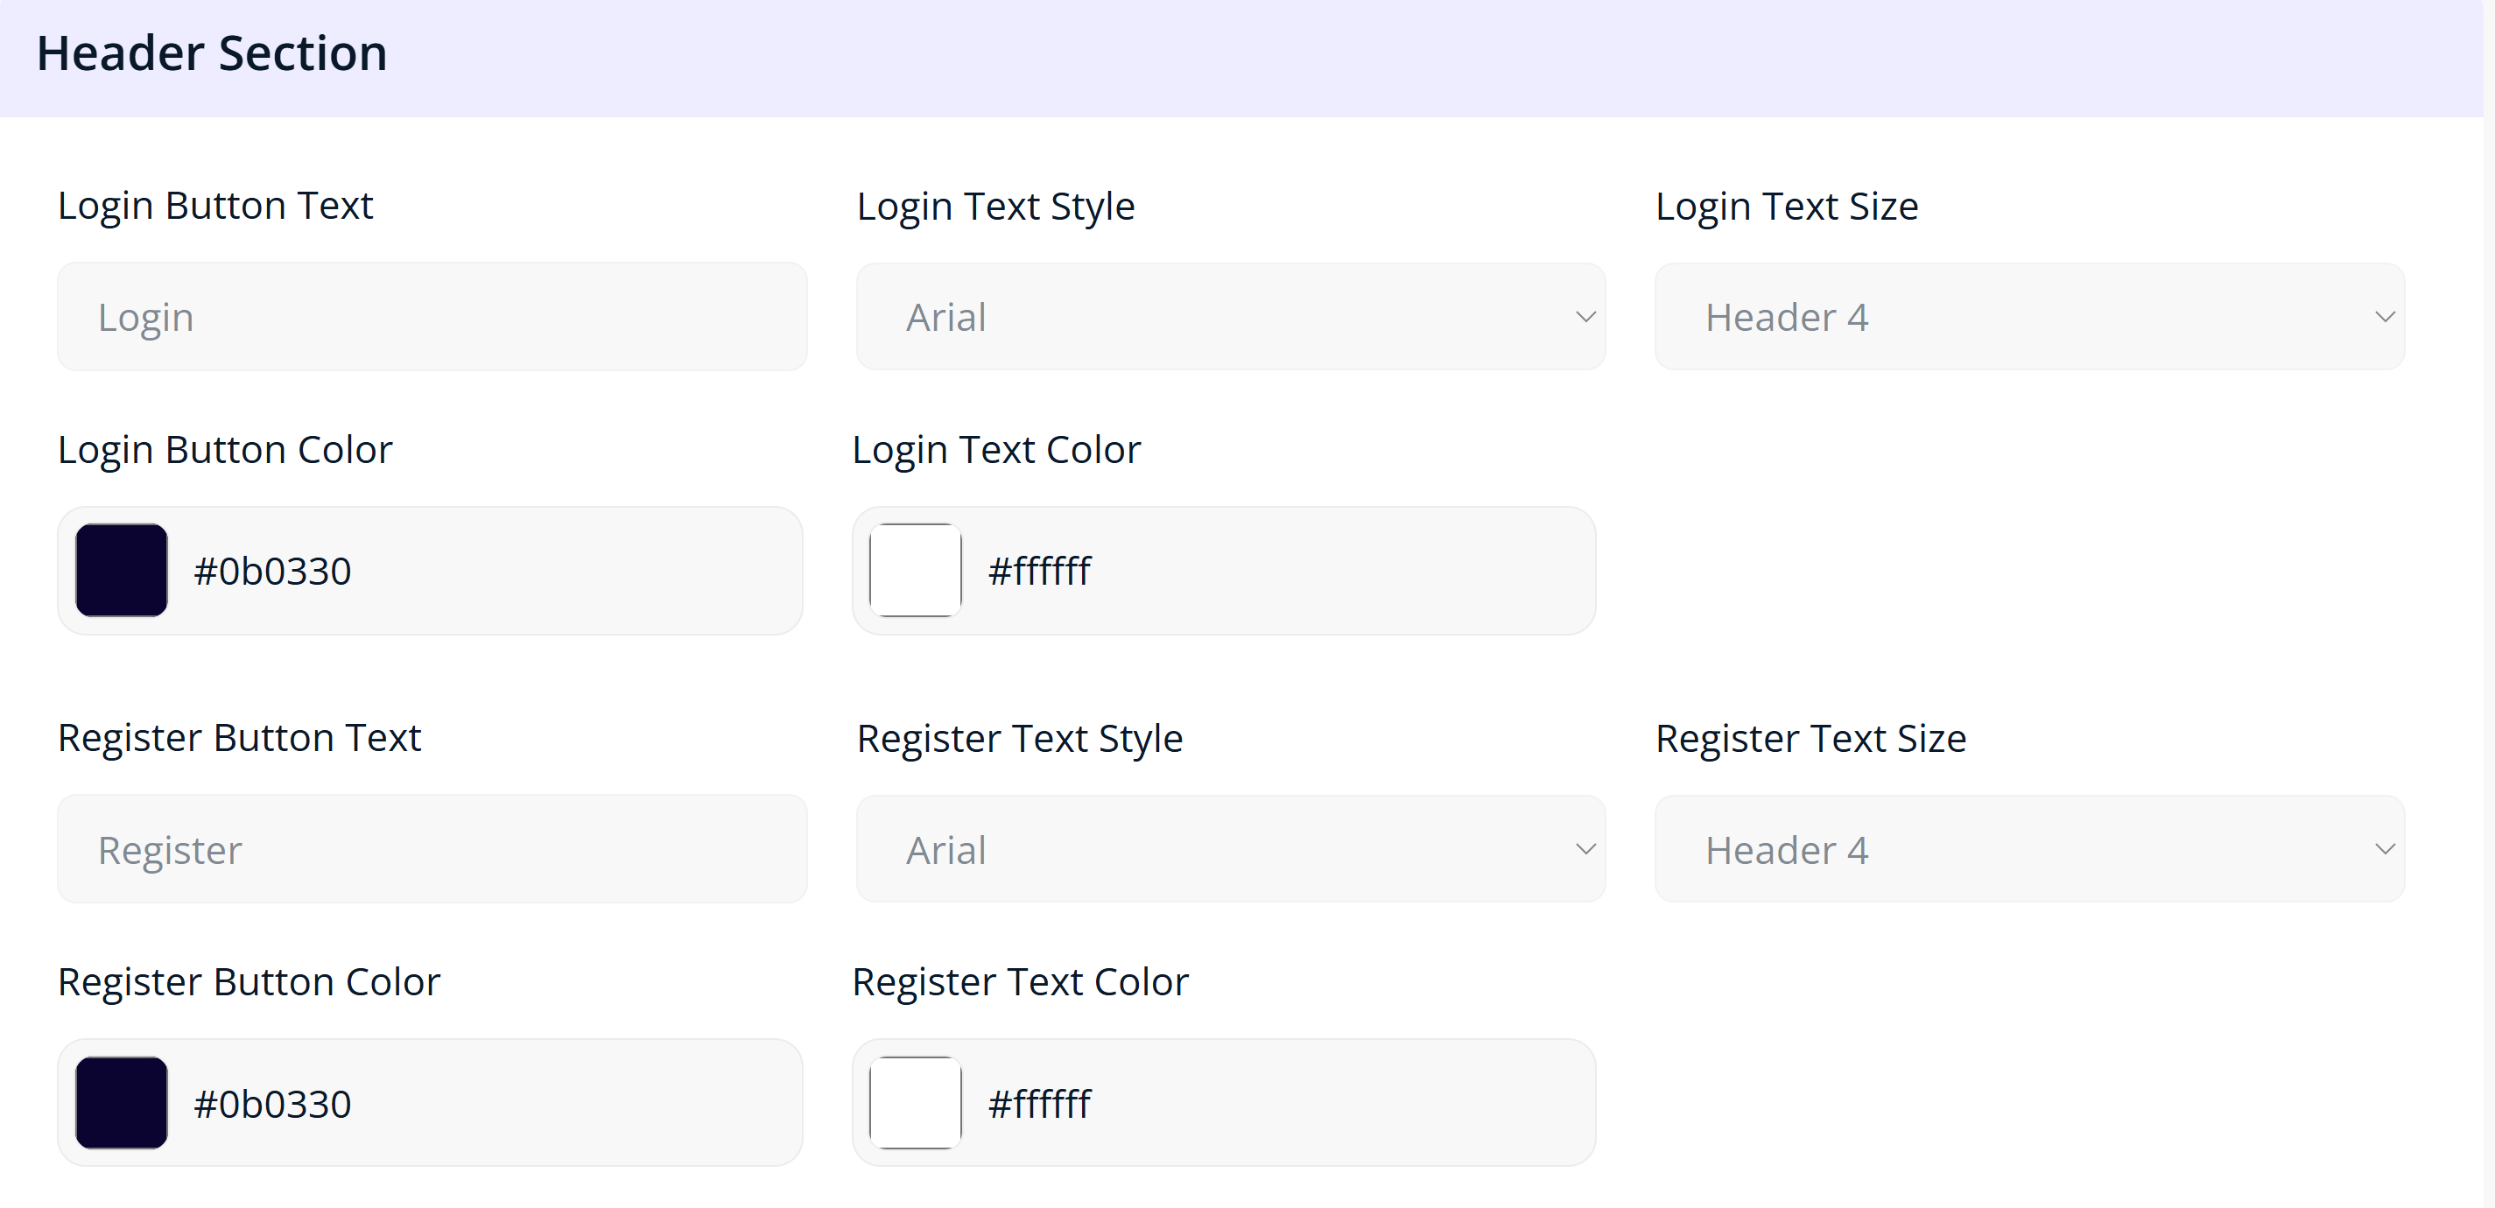Select Arial in the Register Text Style box

(x=945, y=848)
